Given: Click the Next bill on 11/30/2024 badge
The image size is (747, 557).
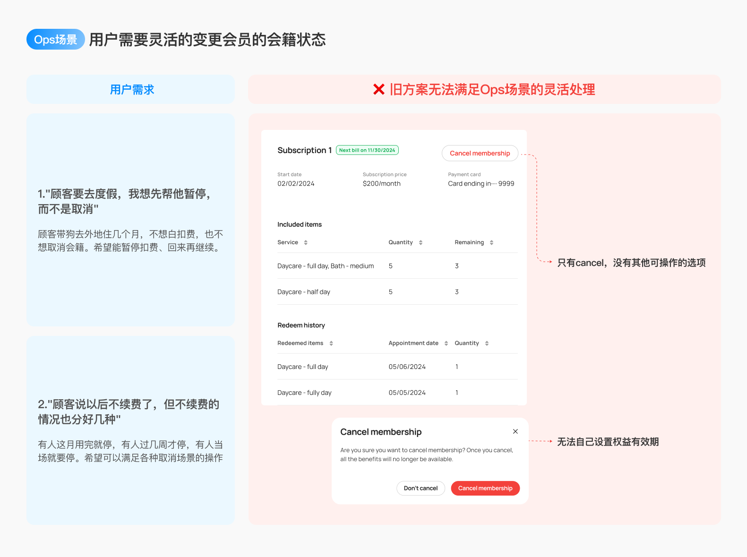Looking at the screenshot, I should coord(367,150).
